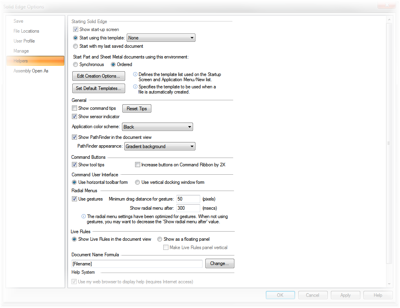Open the File Locations page
Screen dimensions: 400x308
(26, 31)
